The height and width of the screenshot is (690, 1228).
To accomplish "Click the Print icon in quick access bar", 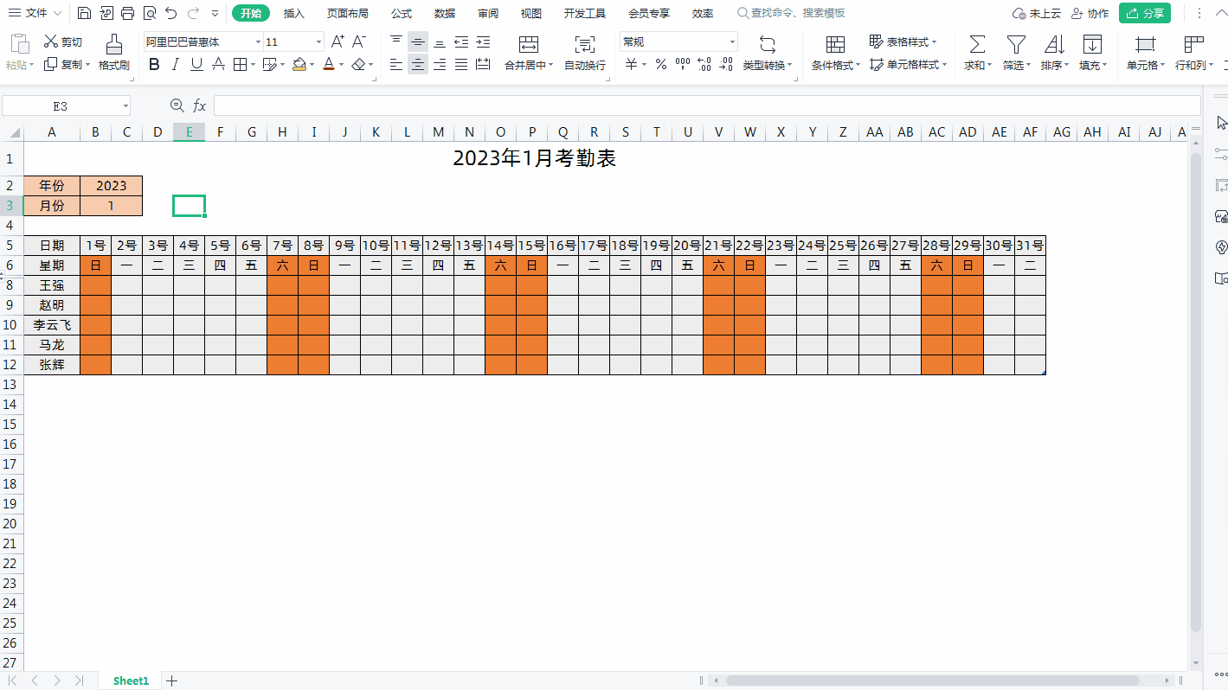I will coord(128,13).
